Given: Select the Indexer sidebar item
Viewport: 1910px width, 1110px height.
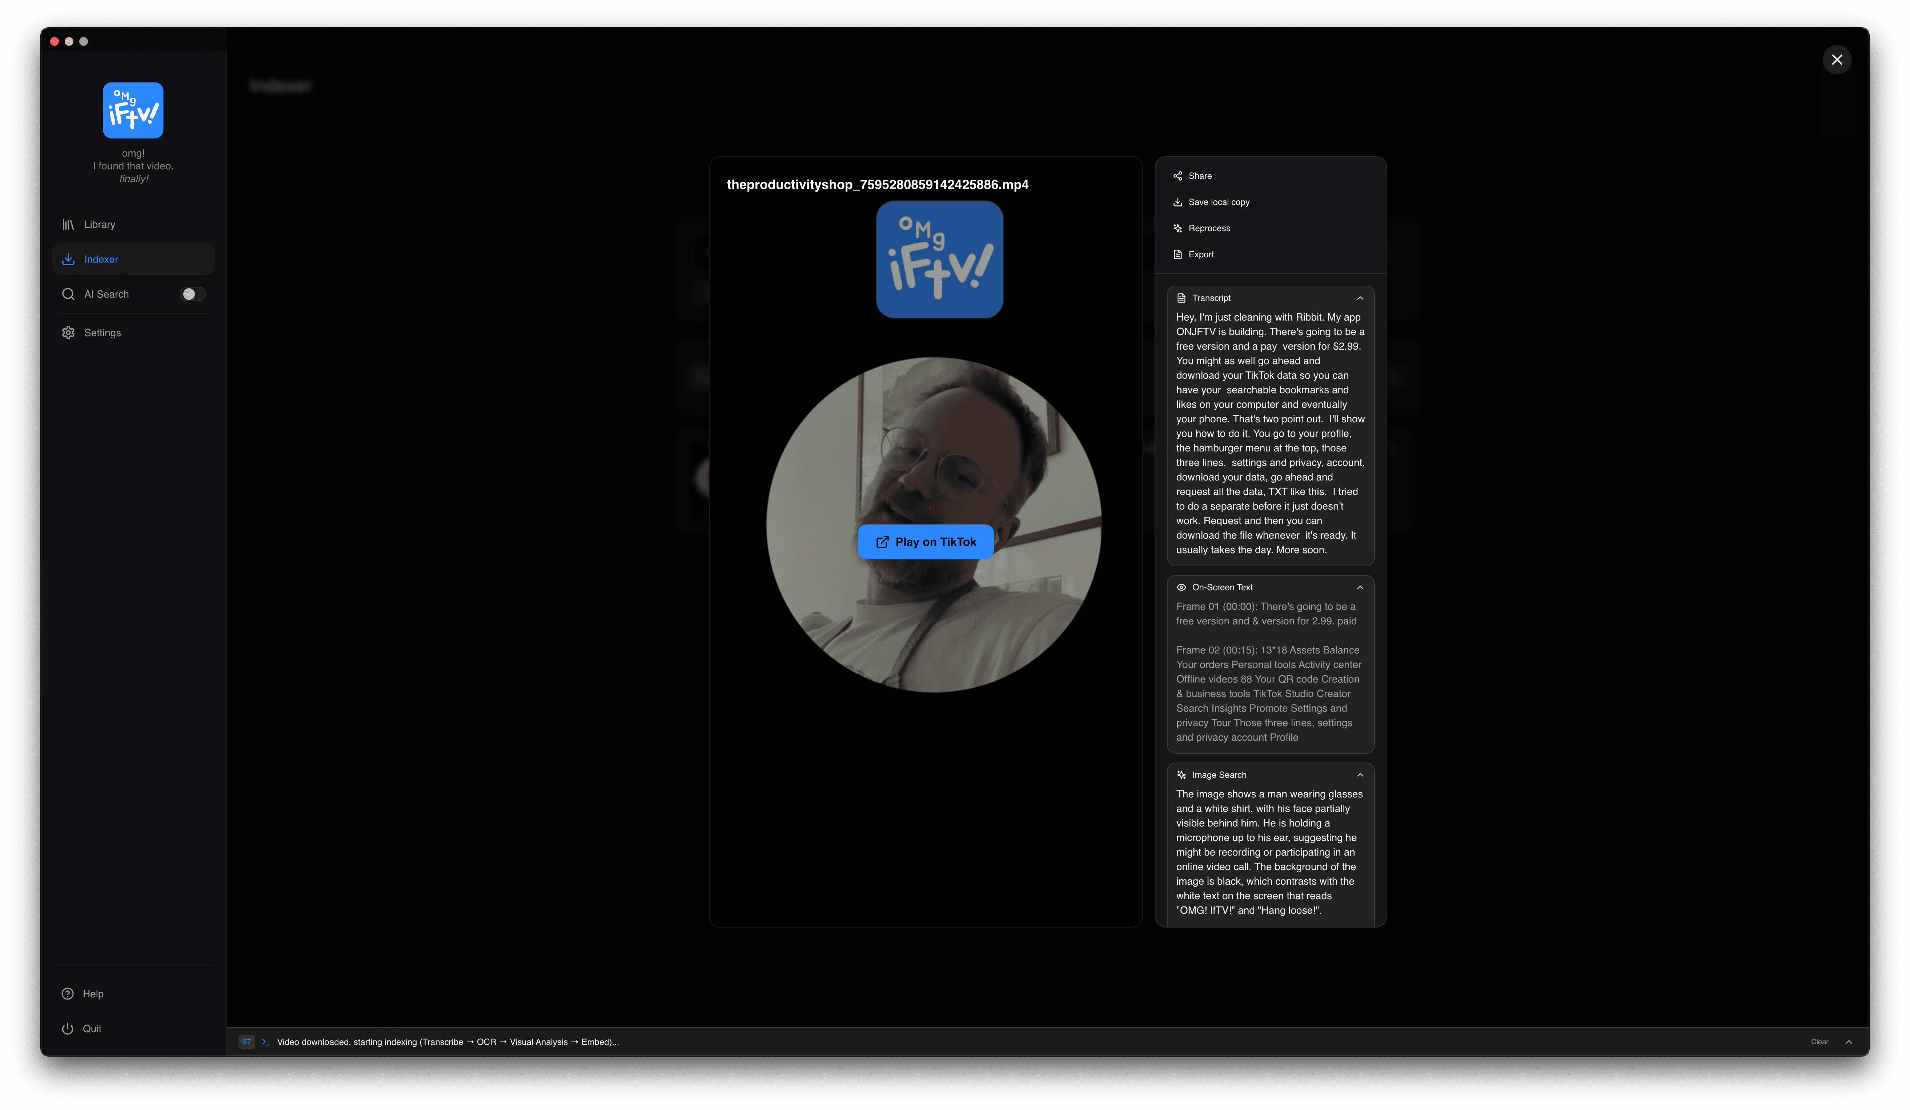Looking at the screenshot, I should (100, 259).
